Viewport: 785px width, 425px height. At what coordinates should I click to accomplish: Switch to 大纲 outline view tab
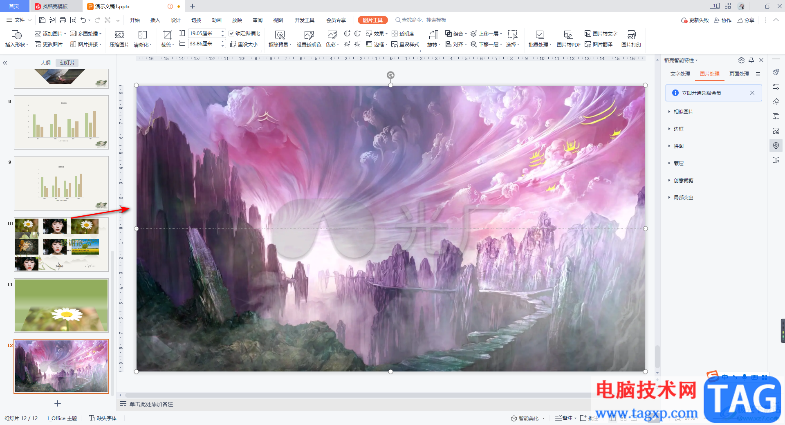point(46,63)
